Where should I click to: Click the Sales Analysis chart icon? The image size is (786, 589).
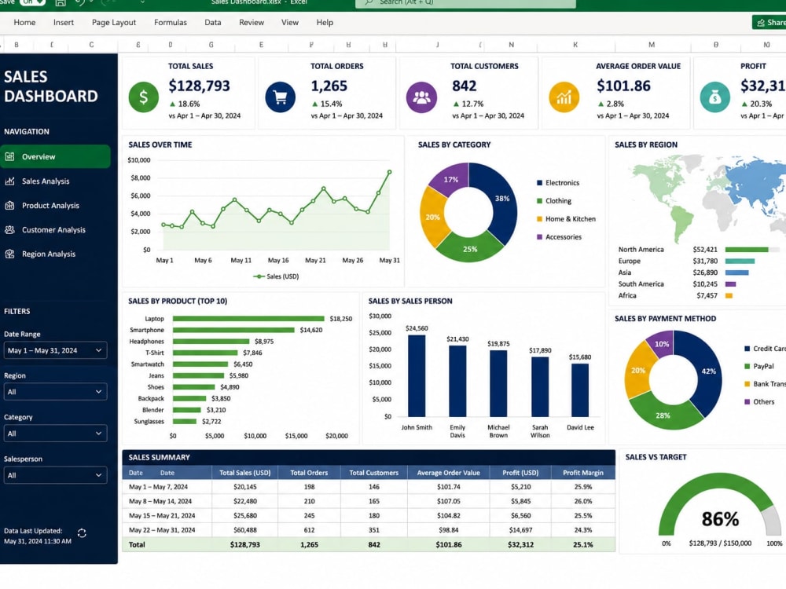9,181
